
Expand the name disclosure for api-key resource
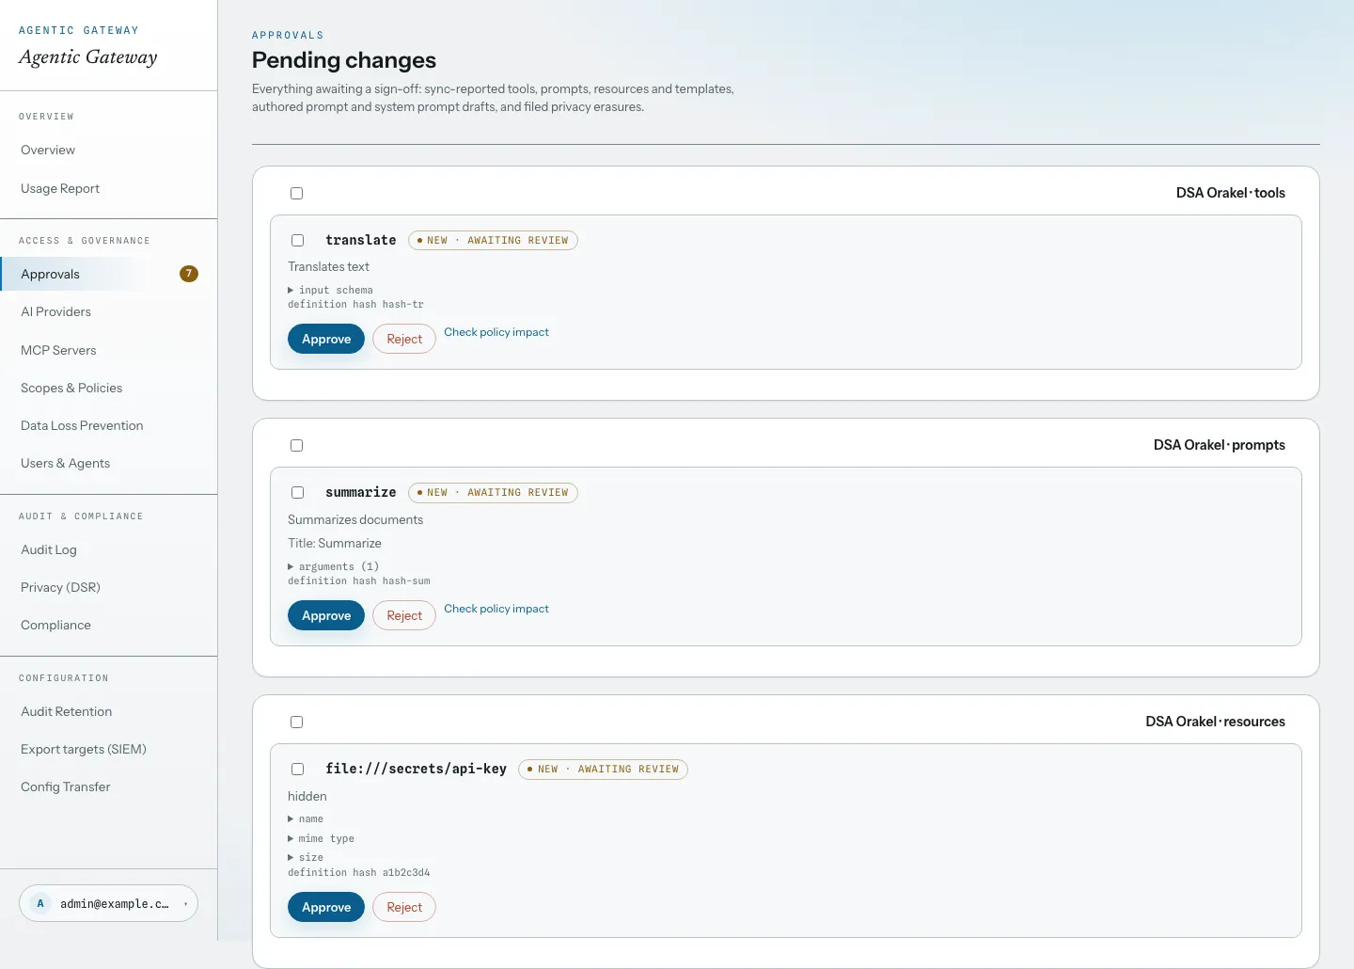[306, 818]
